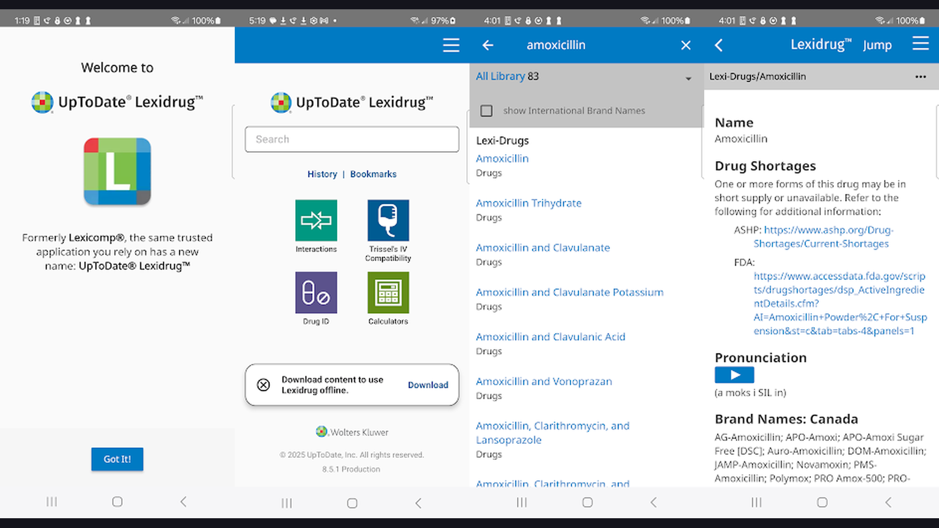
Task: Clear the amoxicillin search query
Action: coord(686,45)
